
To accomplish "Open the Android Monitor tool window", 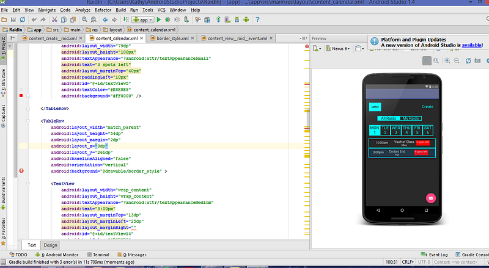I will point(57,255).
